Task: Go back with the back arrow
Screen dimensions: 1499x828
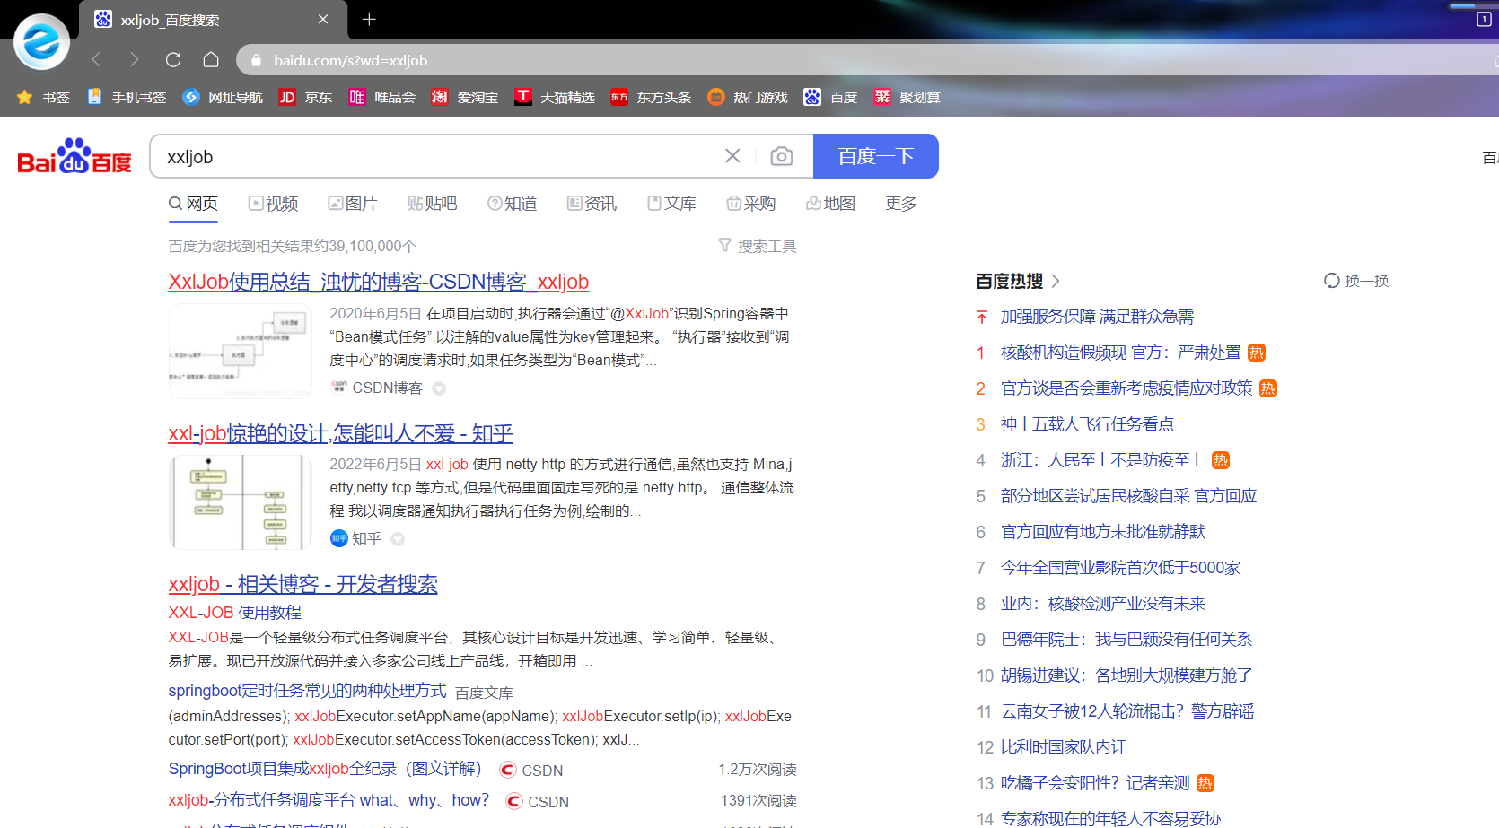Action: pos(96,59)
